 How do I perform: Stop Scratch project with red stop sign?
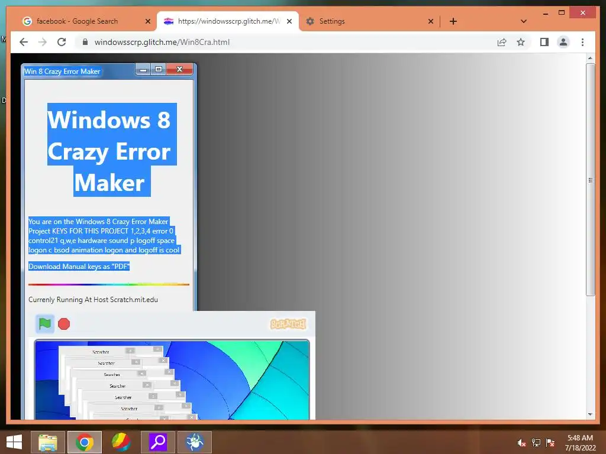click(x=64, y=324)
